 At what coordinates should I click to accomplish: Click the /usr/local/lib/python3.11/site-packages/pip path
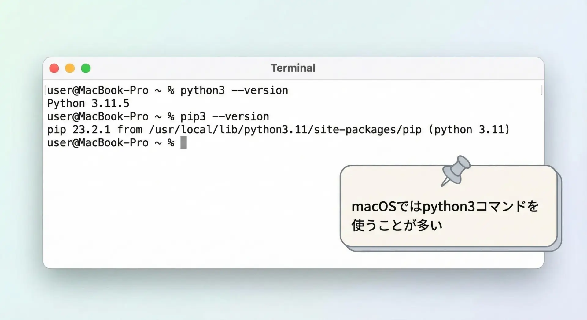pos(285,130)
